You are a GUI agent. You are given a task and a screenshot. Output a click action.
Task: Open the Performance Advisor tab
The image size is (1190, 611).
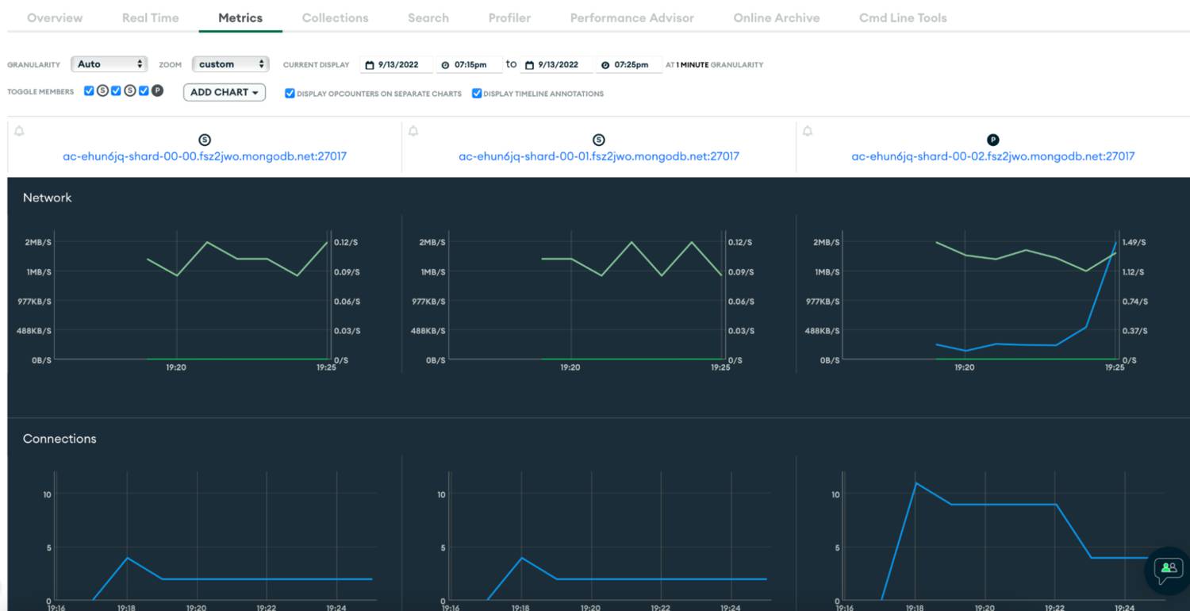(x=632, y=17)
